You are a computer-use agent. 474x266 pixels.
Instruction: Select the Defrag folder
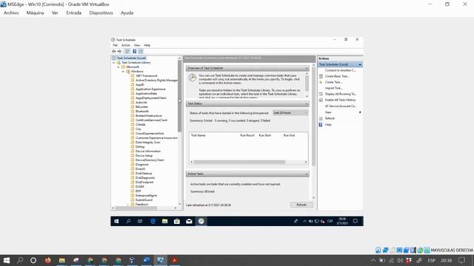coord(140,146)
